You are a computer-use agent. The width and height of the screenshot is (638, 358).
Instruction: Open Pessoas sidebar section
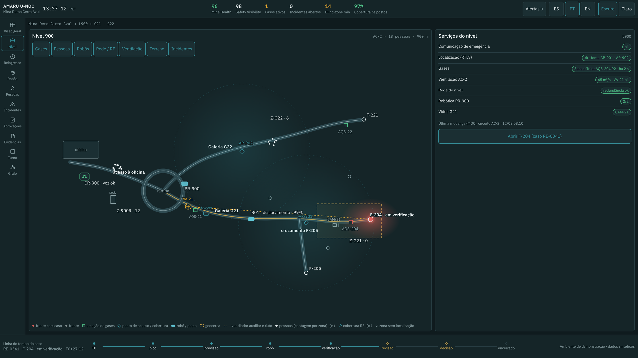pos(12,91)
